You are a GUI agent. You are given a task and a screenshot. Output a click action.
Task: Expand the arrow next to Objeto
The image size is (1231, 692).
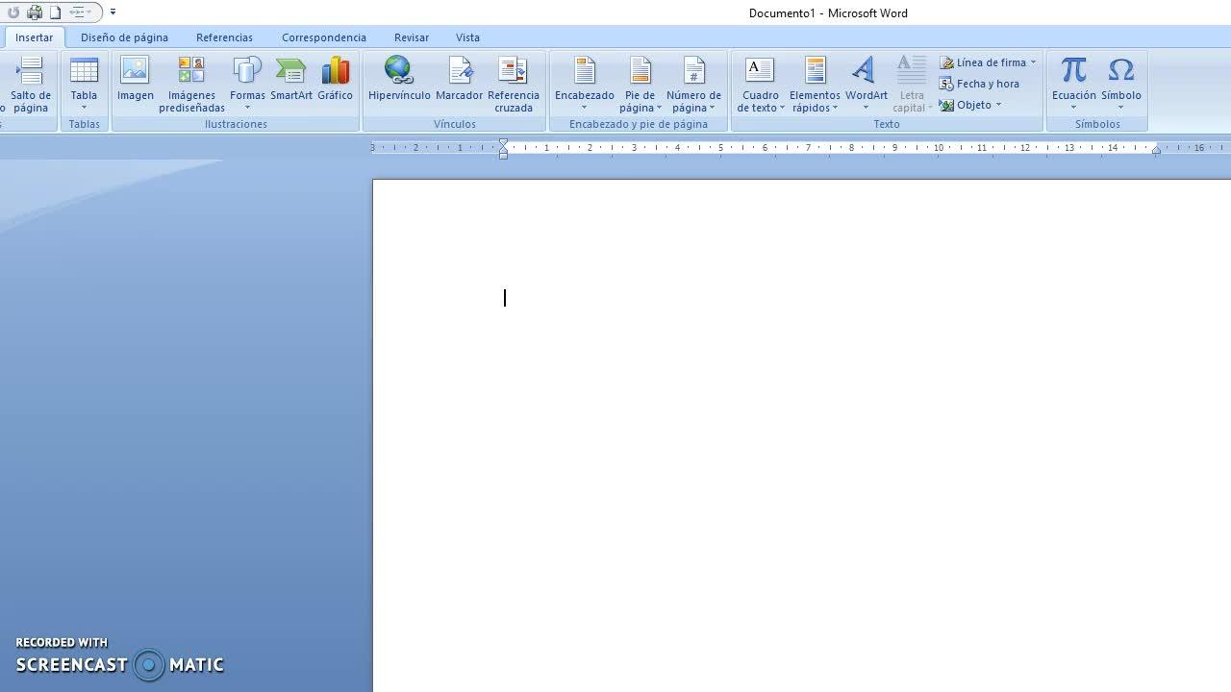(x=999, y=105)
